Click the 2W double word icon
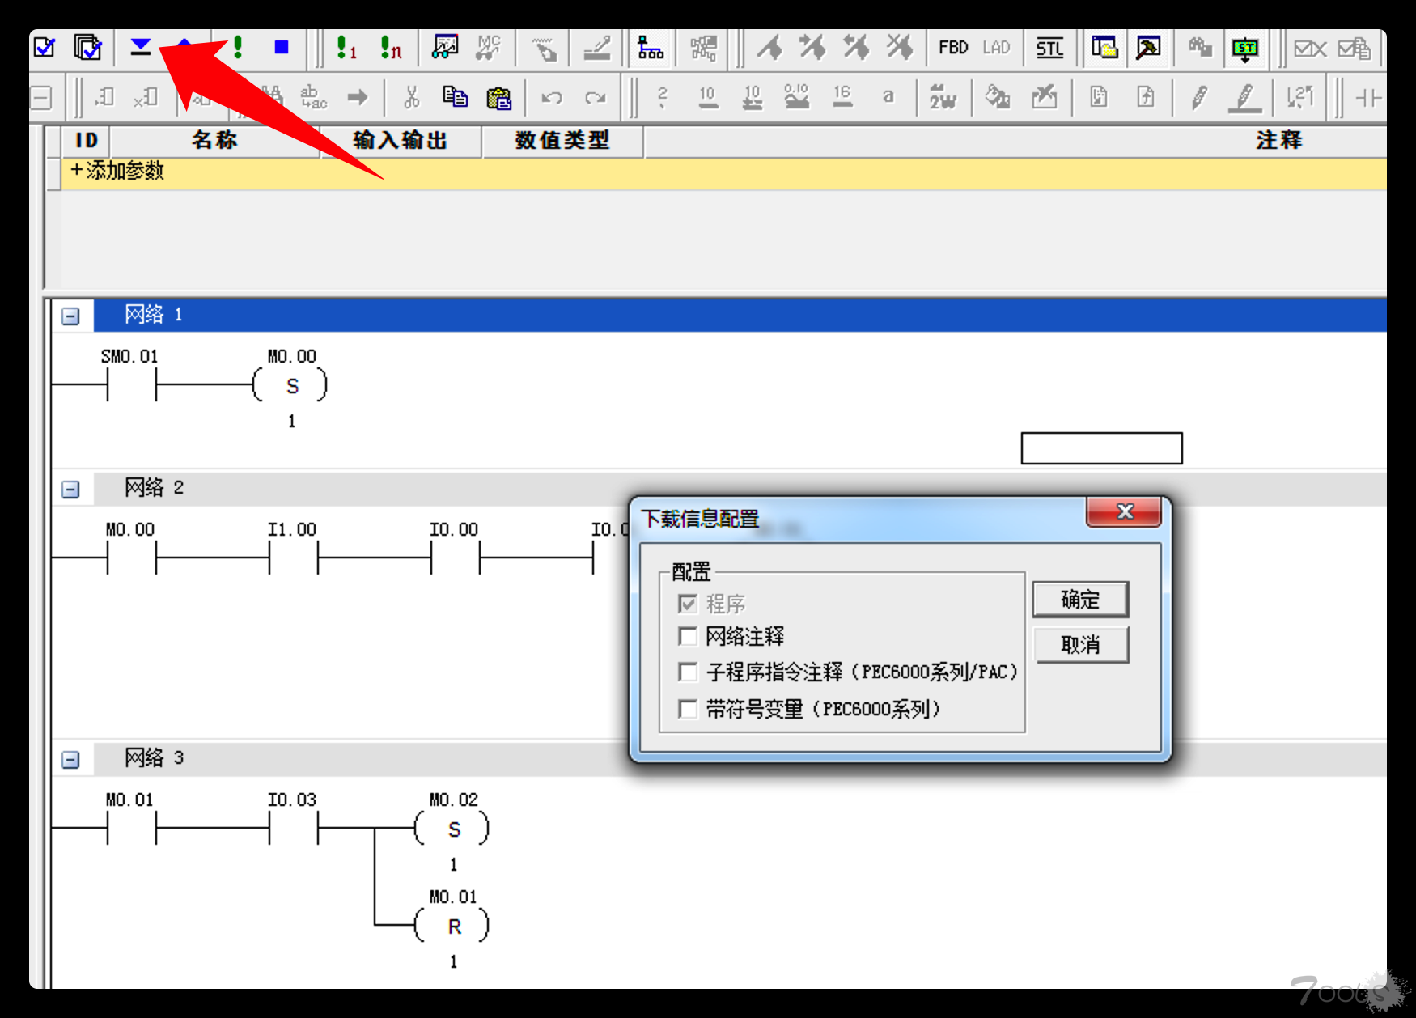The height and width of the screenshot is (1018, 1416). (x=943, y=97)
